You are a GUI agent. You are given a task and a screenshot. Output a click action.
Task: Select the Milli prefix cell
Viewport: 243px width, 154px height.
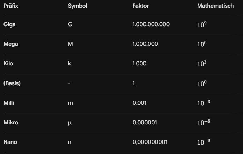click(x=9, y=103)
